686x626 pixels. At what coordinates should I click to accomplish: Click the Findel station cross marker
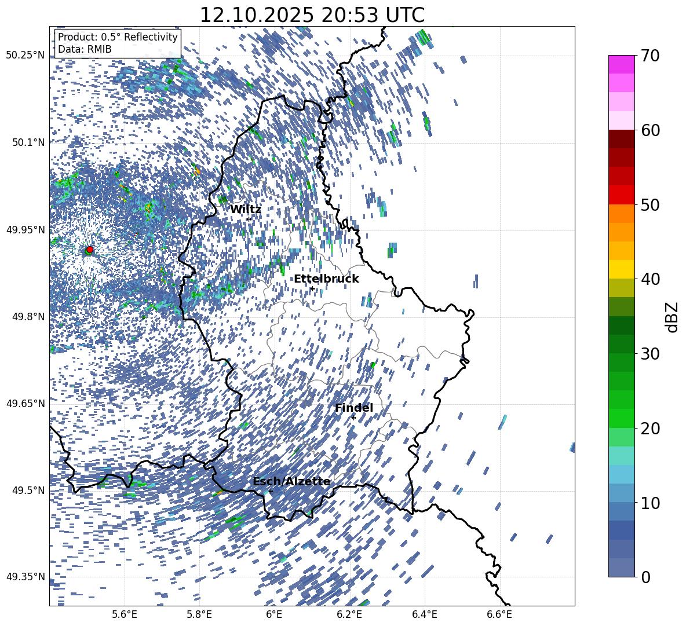point(353,418)
